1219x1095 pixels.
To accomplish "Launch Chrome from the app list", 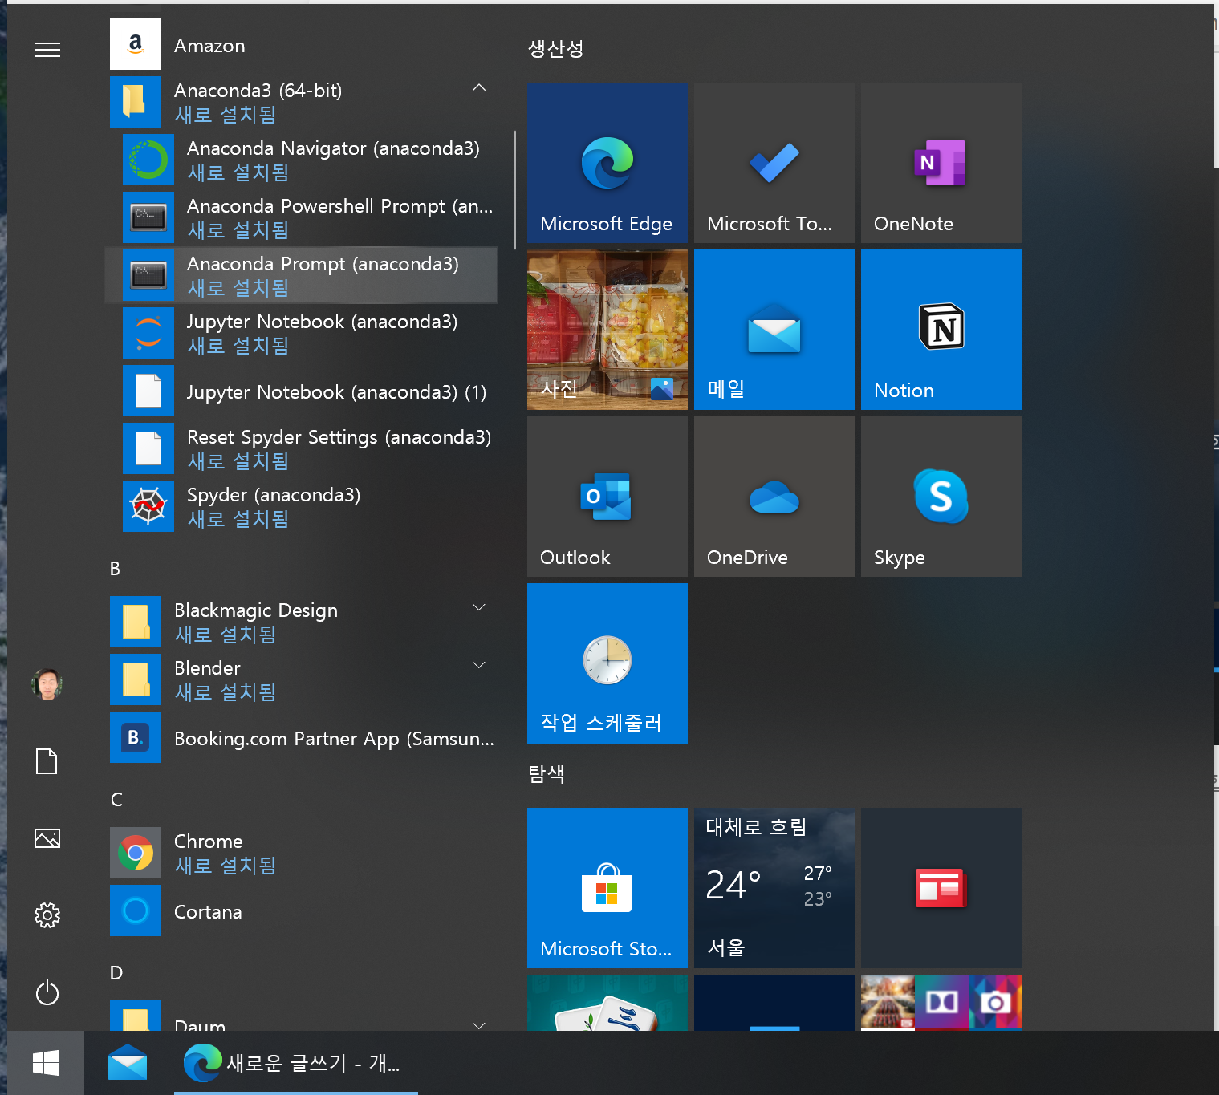I will coord(303,853).
